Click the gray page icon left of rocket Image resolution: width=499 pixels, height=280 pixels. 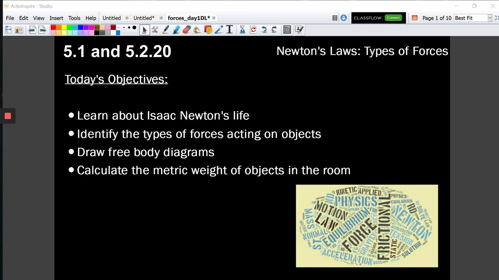[x=335, y=18]
